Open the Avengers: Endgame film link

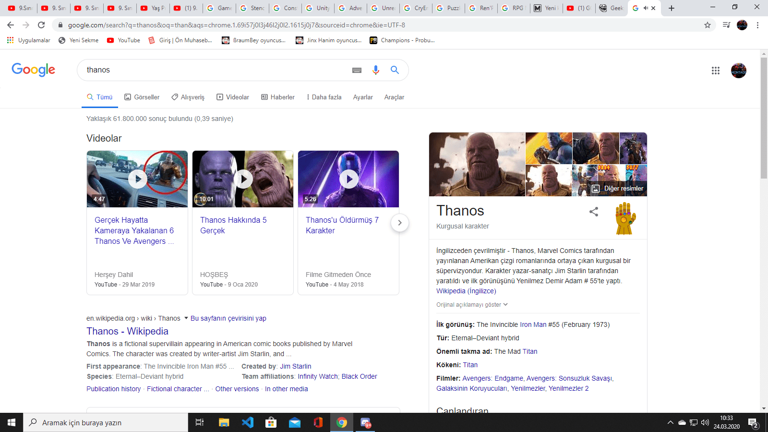[493, 378]
